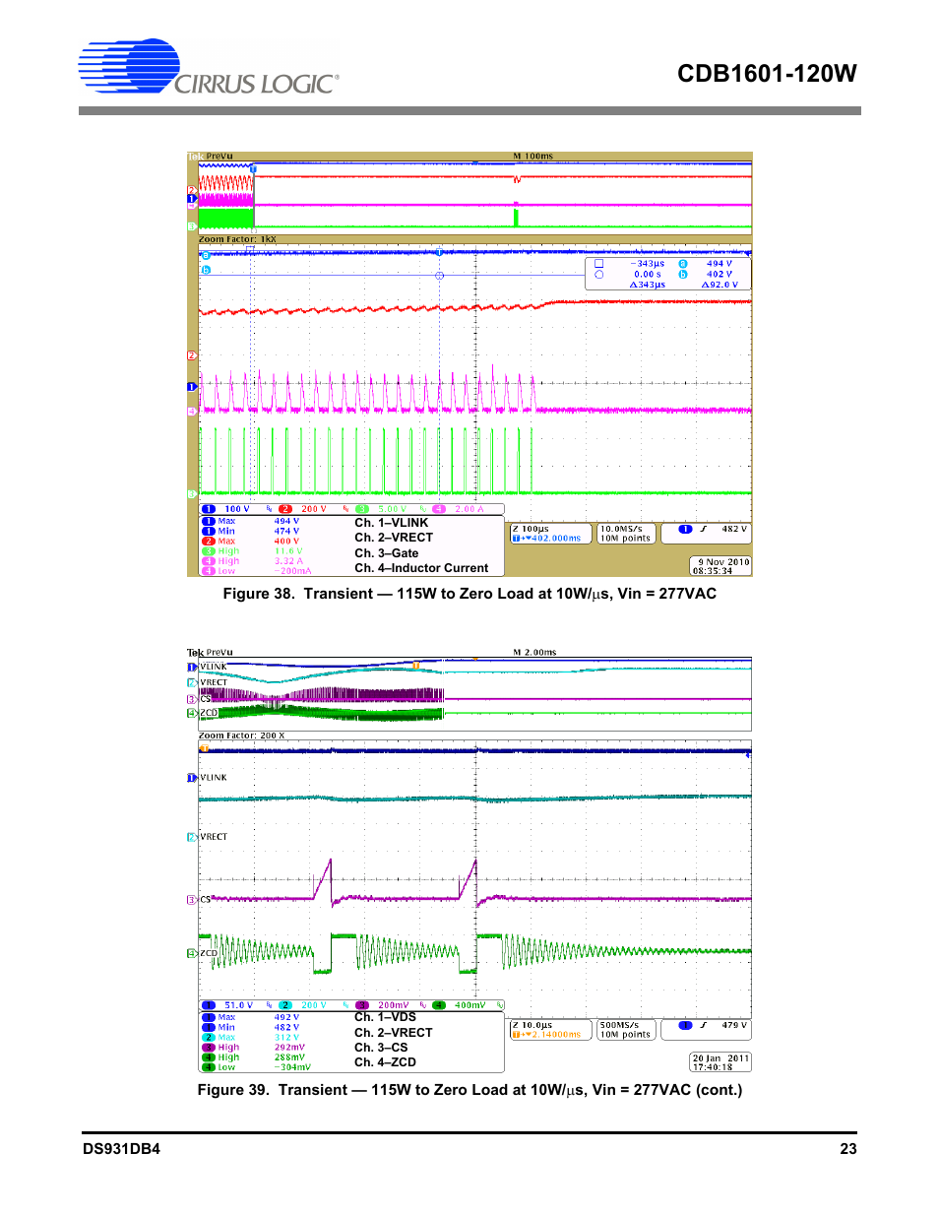
Task: Select 'Ch. 2–VRECT' legend entry in Figure 38
Action: tap(394, 538)
